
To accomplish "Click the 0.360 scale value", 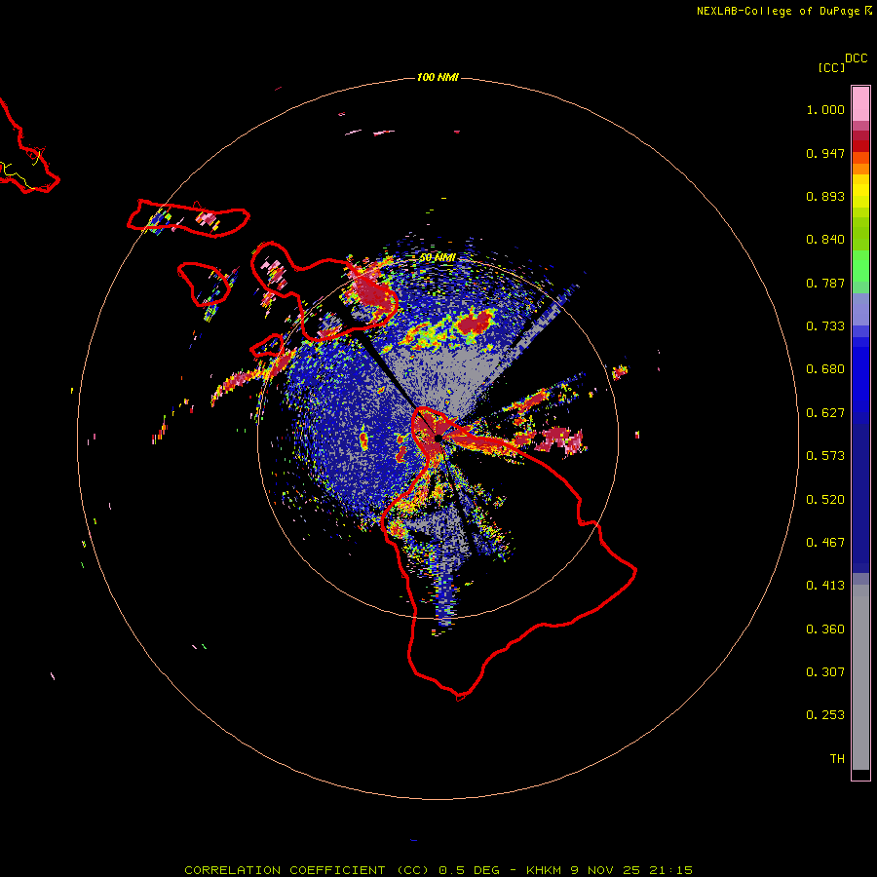I will 825,629.
